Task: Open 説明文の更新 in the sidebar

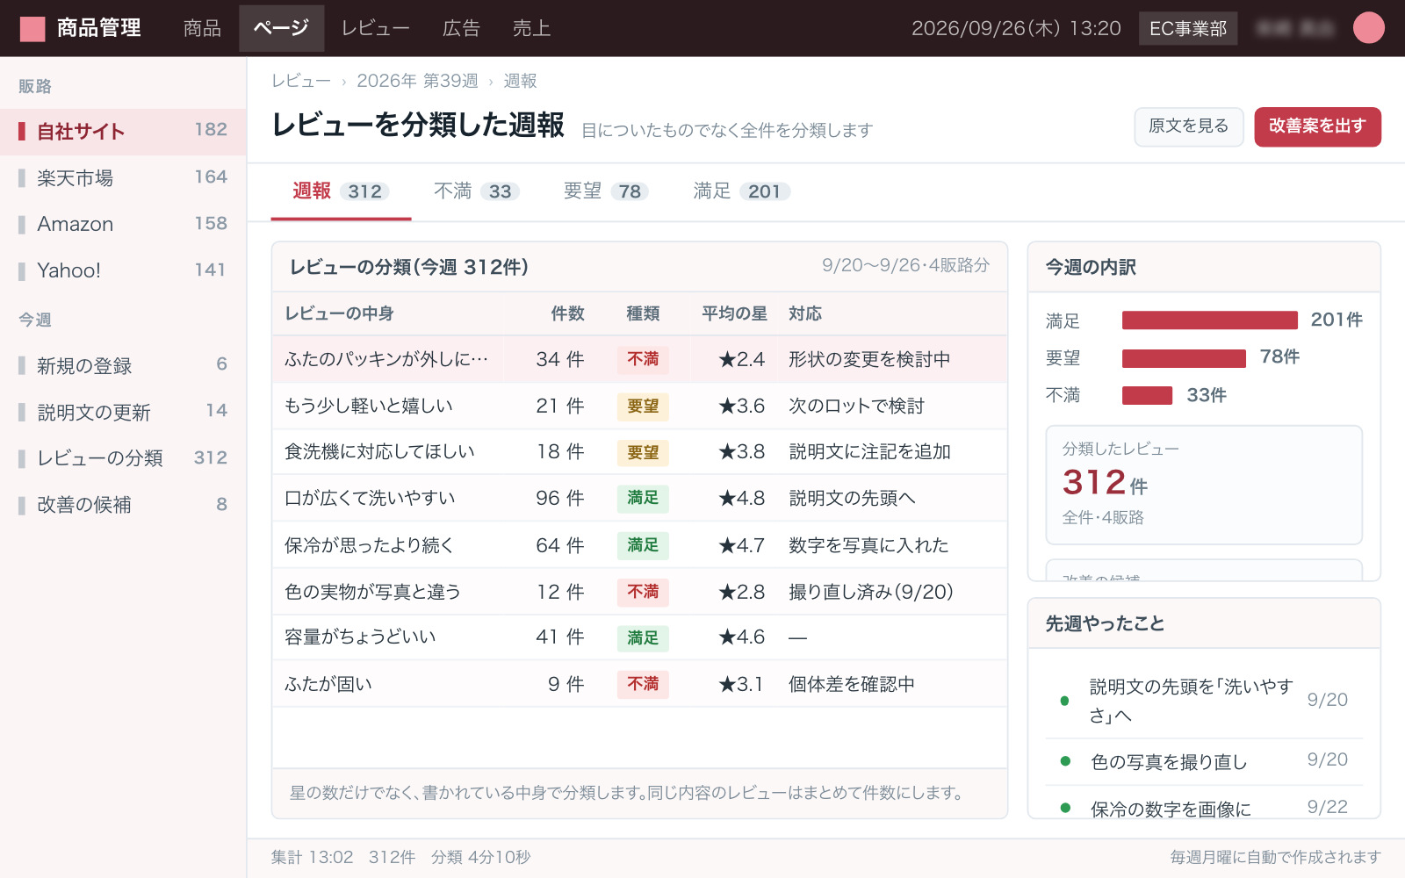Action: 123,412
